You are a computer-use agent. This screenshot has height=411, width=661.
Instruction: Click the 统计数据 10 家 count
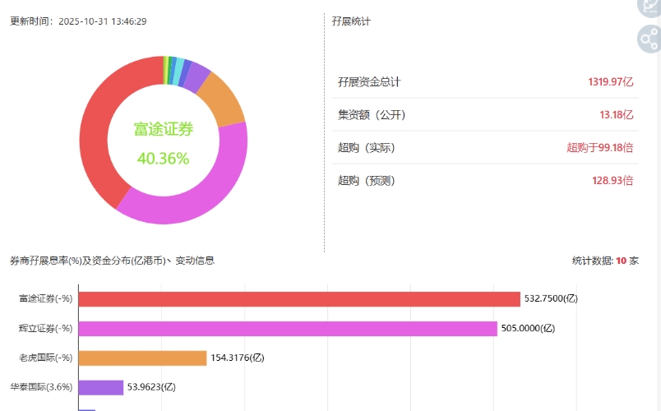coord(605,261)
